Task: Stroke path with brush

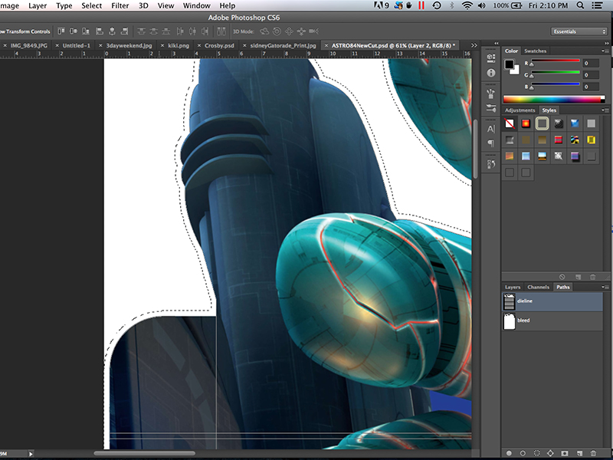Action: [x=523, y=453]
